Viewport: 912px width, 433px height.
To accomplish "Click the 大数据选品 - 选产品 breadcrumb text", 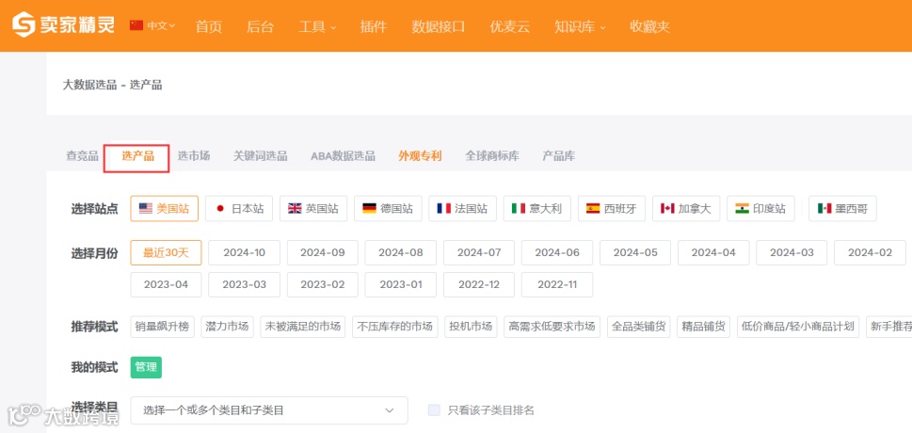I will point(113,85).
